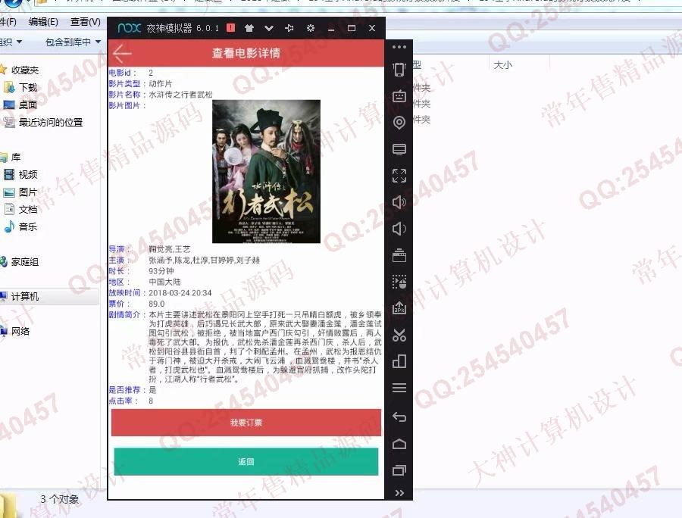Select 收藏夹 in Explorer navigation pane
Screen dimensions: 682x518
tap(25, 70)
